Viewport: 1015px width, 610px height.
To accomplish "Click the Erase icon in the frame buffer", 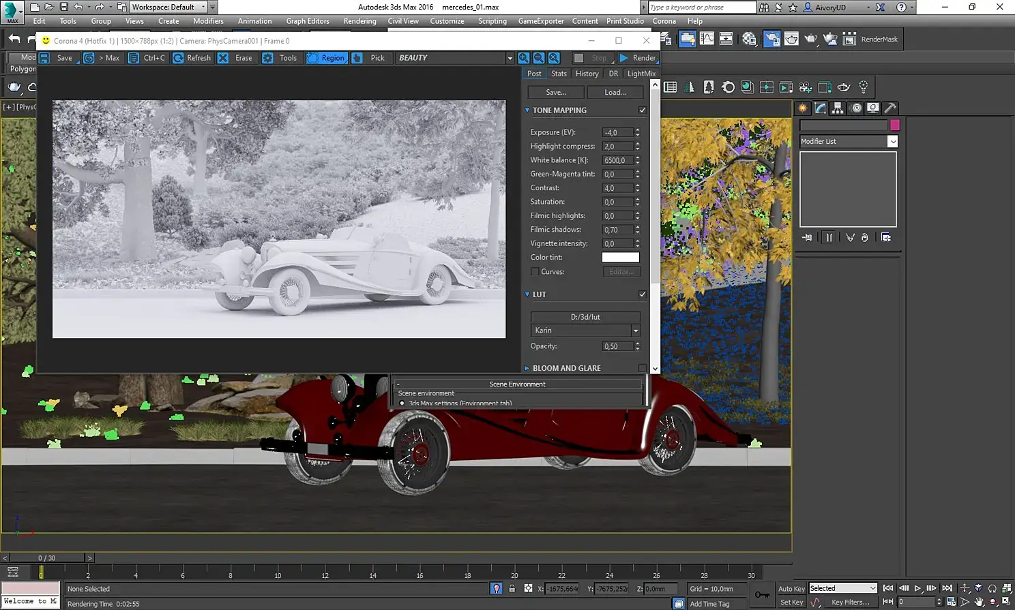I will [x=223, y=58].
